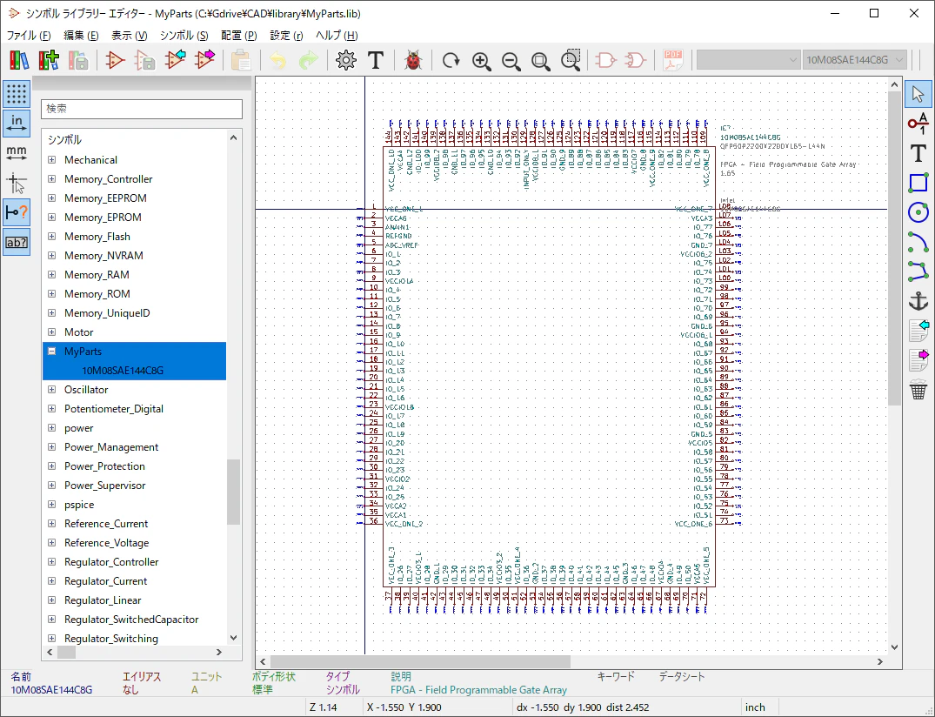Toggle the crosshair cursor shape button
Screen dimensions: 935x717
(17, 183)
